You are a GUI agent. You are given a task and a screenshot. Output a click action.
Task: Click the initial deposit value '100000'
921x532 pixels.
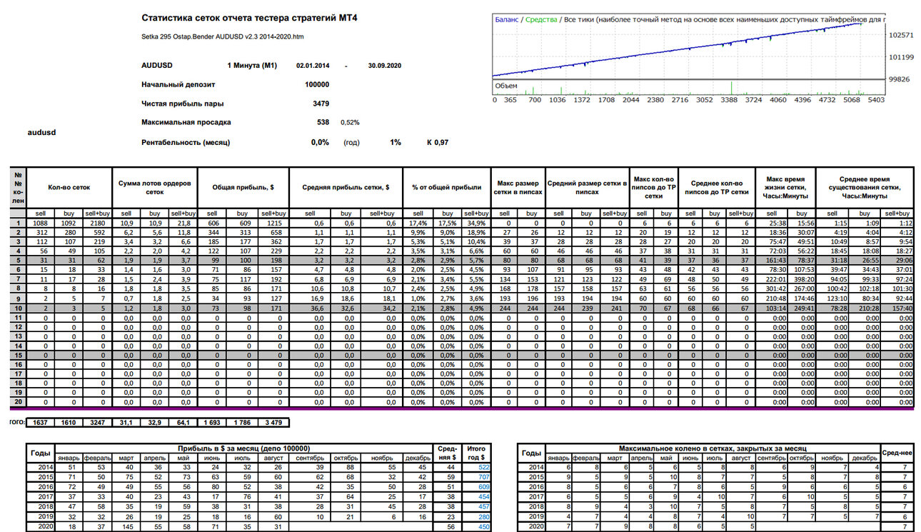point(317,84)
